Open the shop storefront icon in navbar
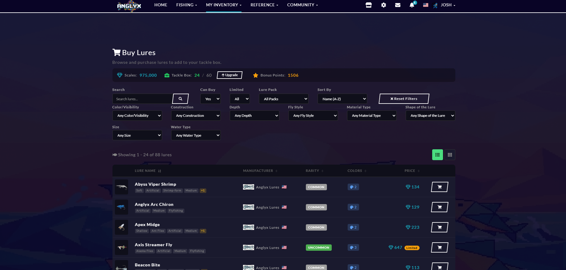566x270 pixels. coord(368,5)
